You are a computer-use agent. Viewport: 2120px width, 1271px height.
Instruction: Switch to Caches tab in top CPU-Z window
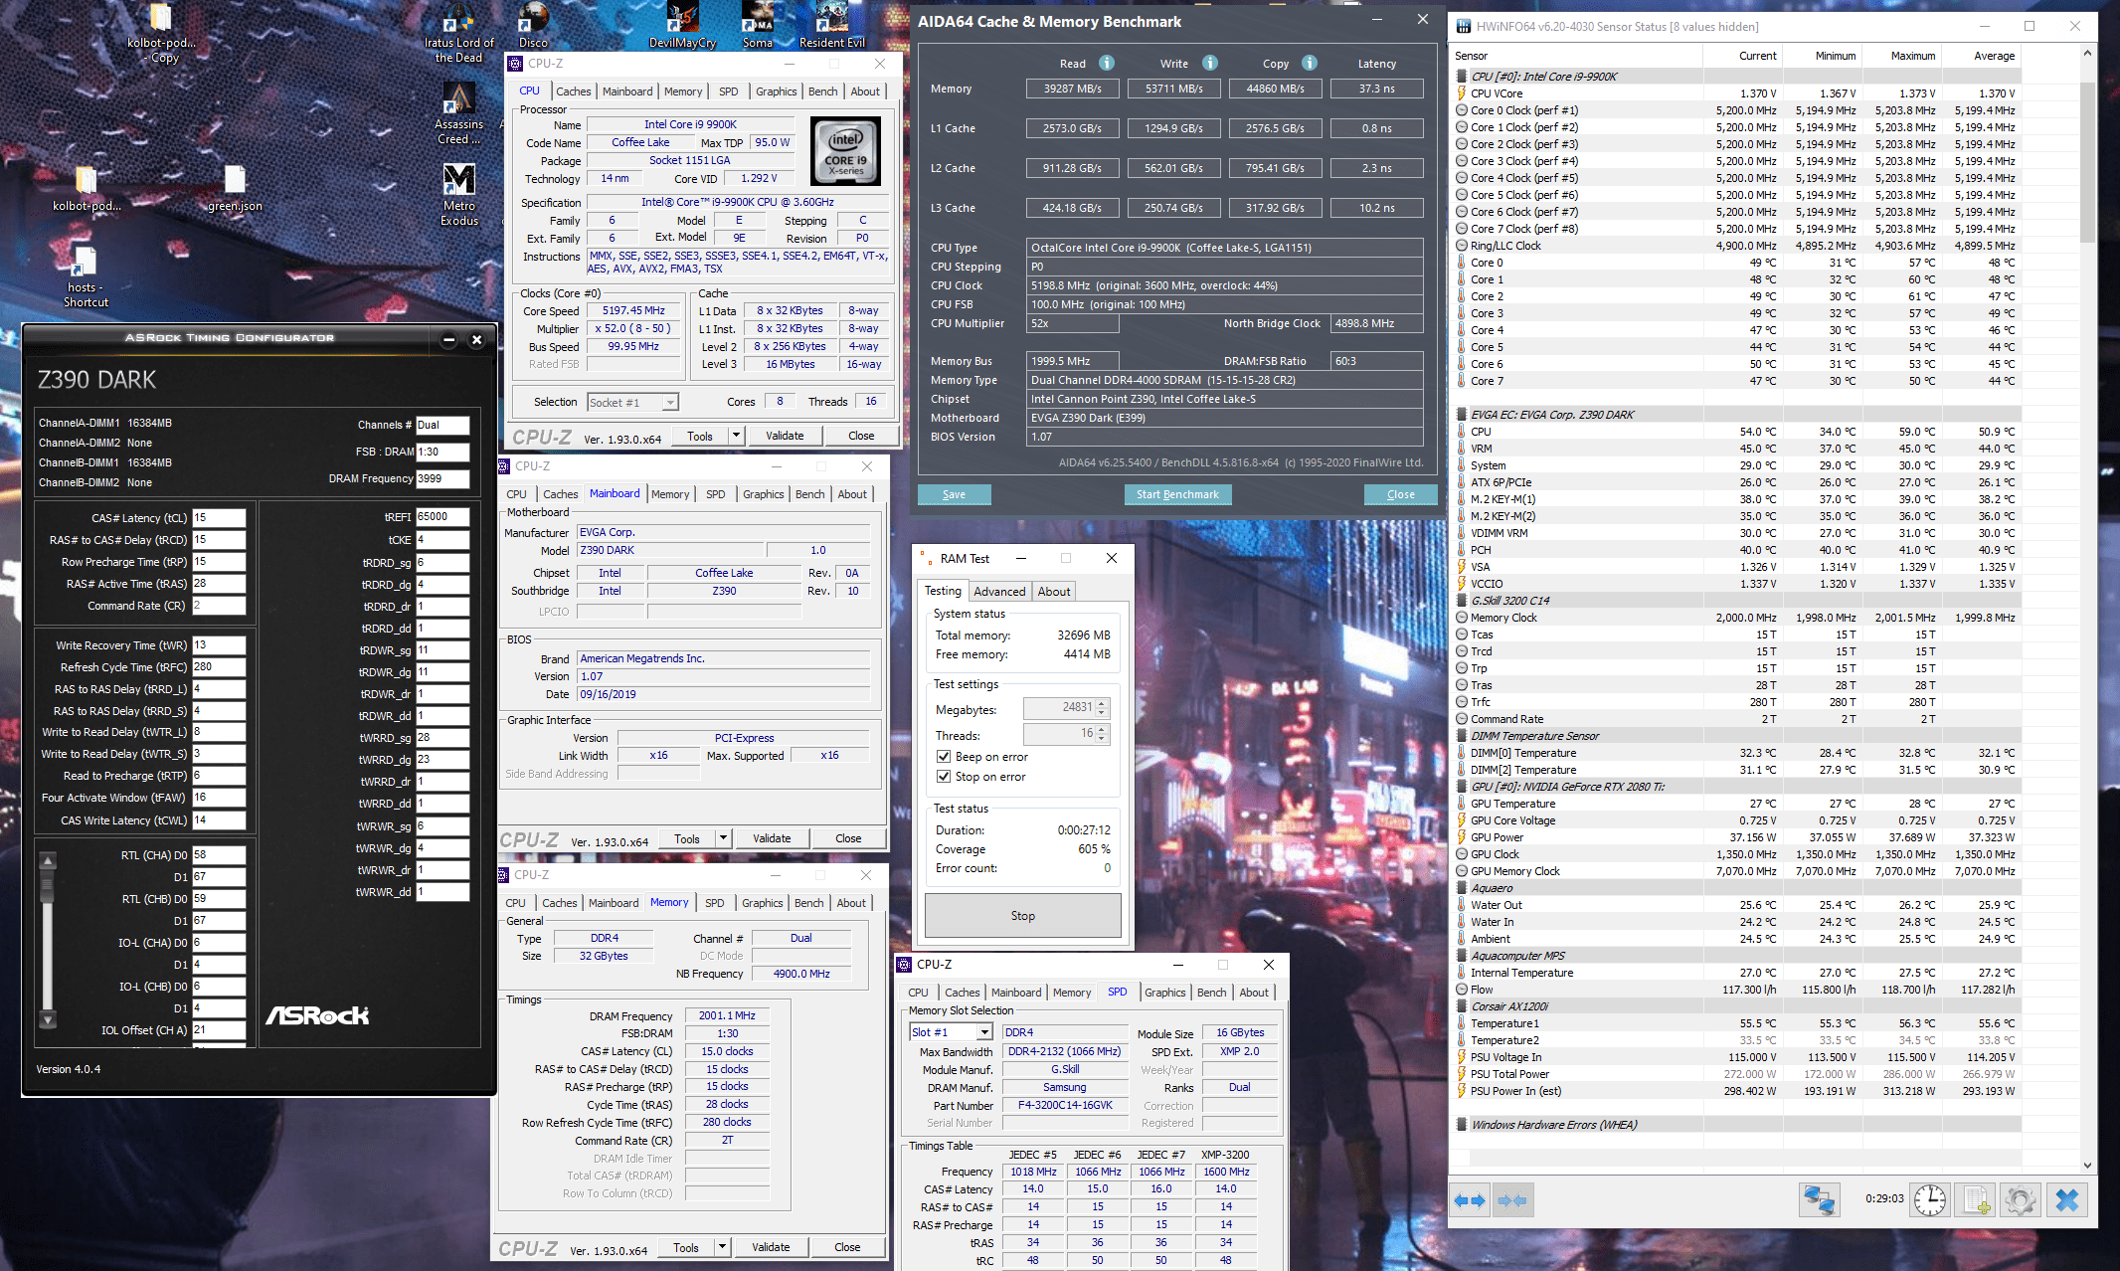[x=573, y=91]
